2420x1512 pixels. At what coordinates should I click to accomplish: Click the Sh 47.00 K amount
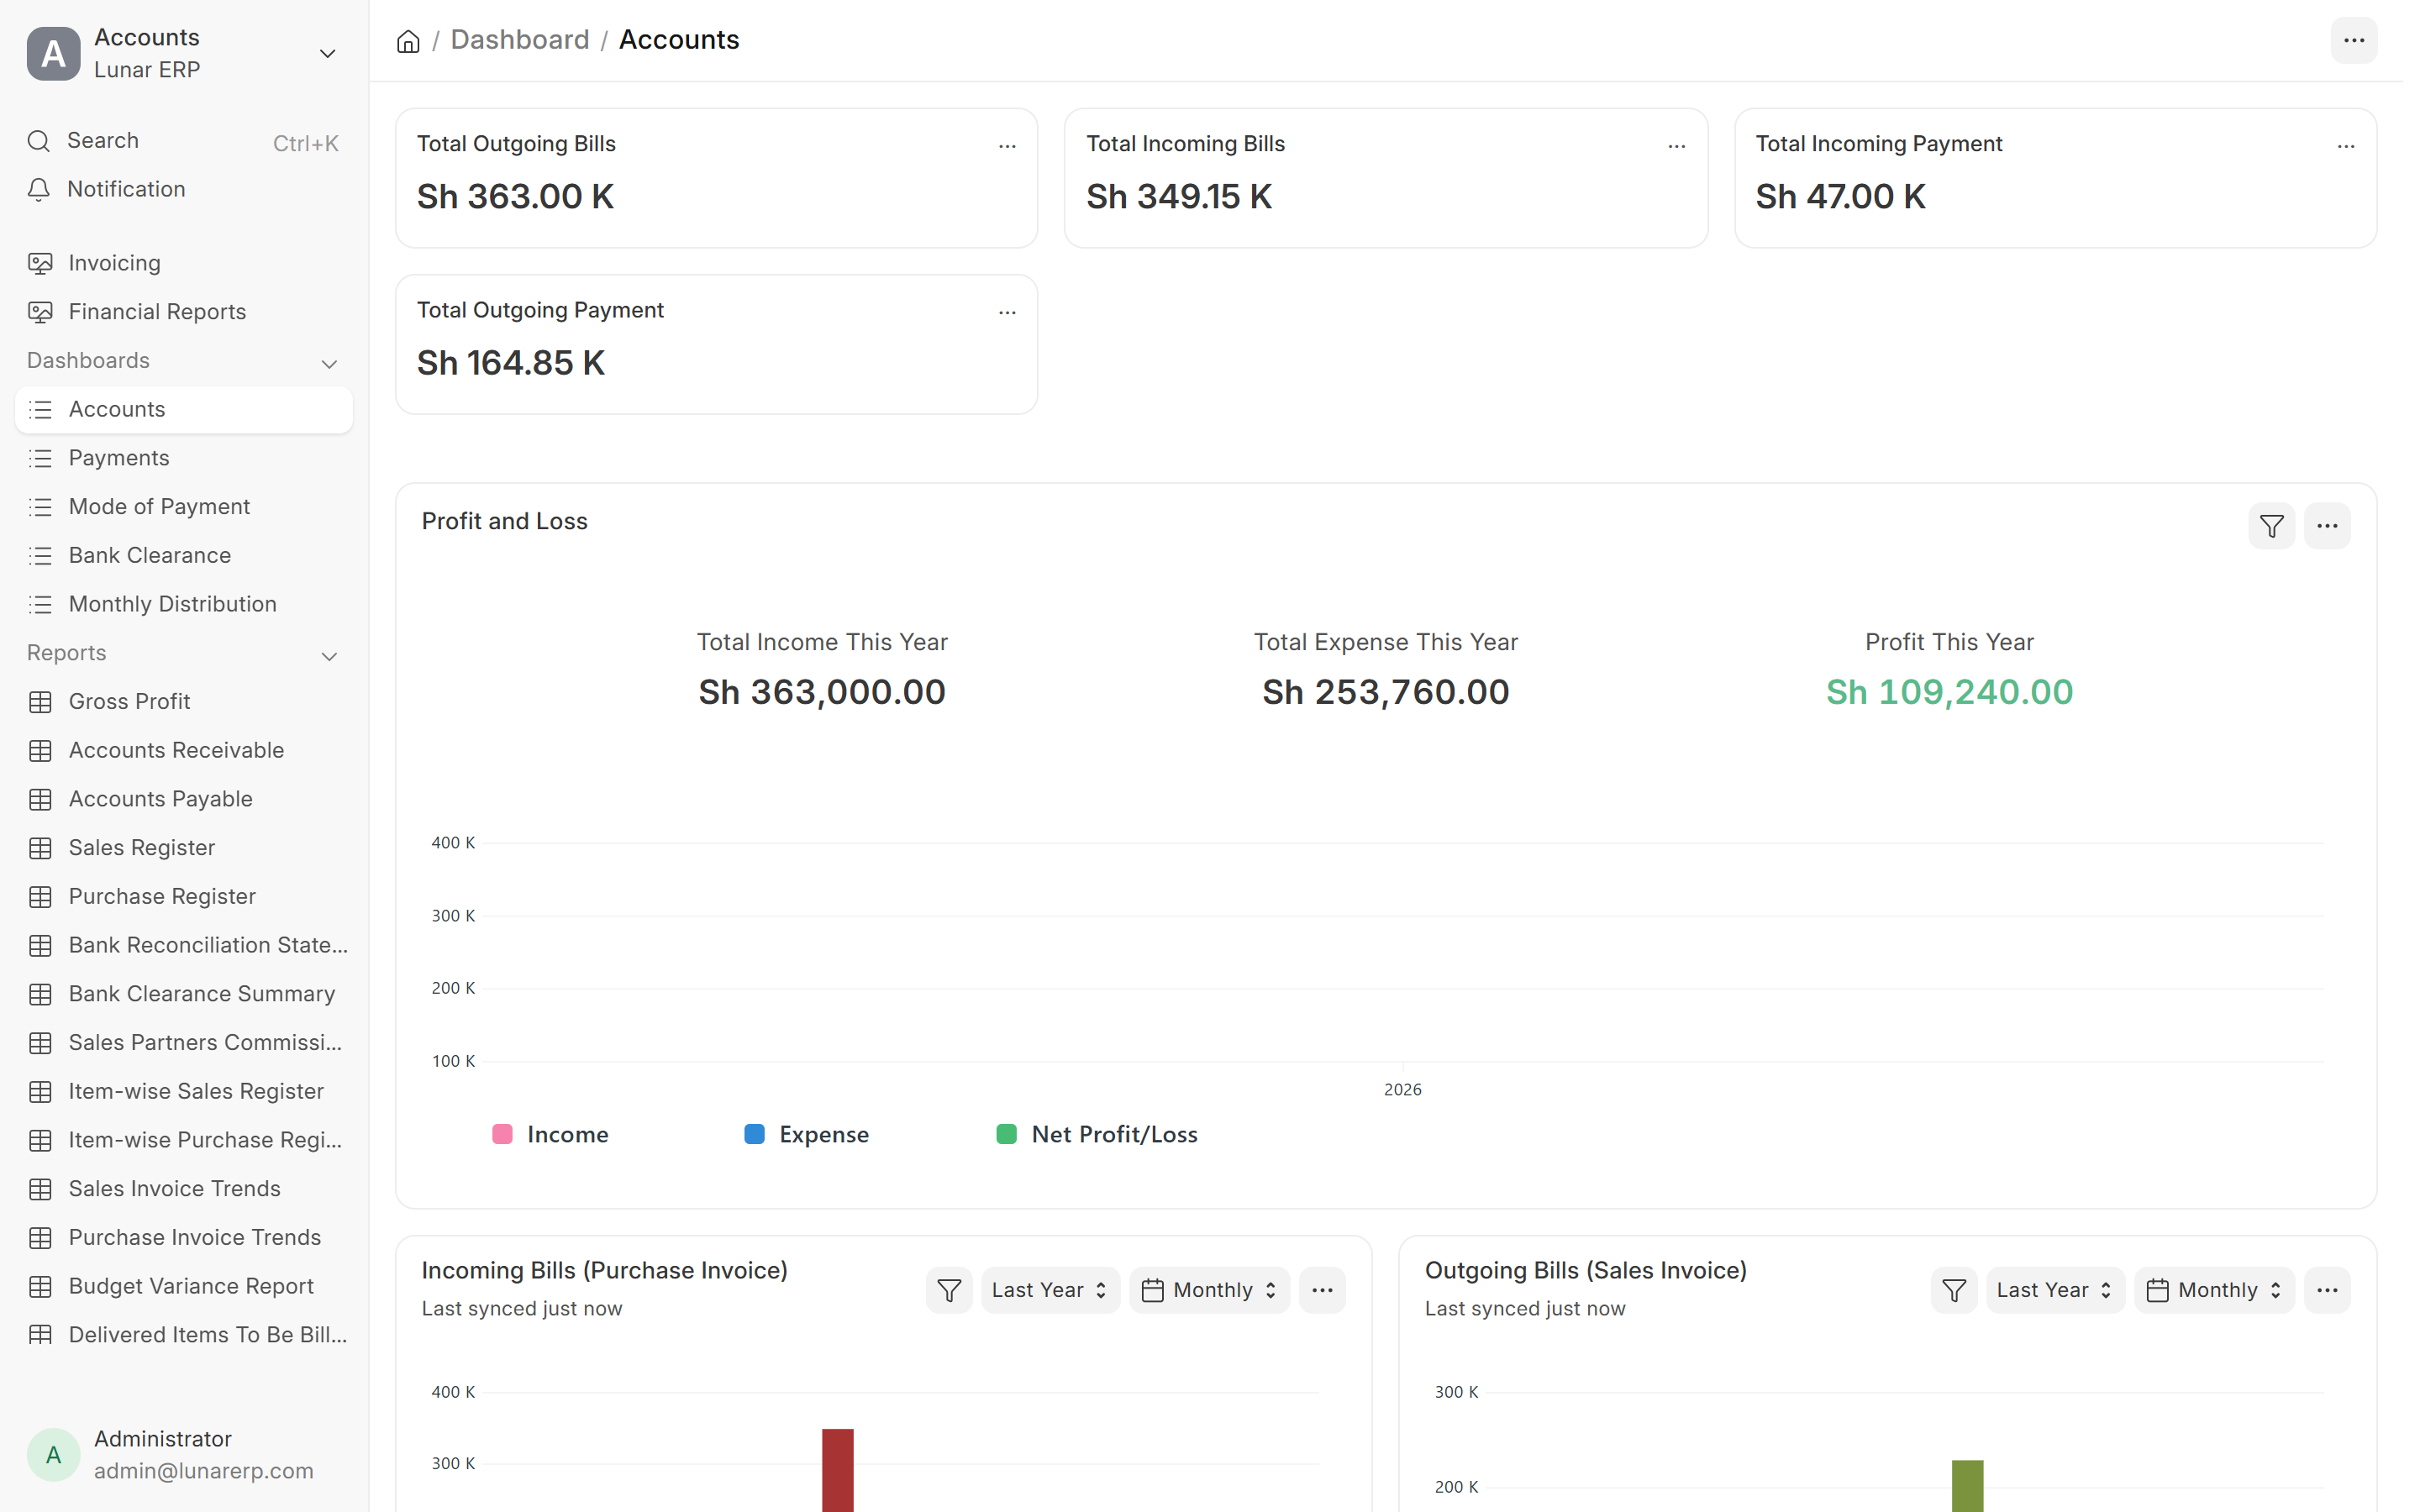point(1840,197)
